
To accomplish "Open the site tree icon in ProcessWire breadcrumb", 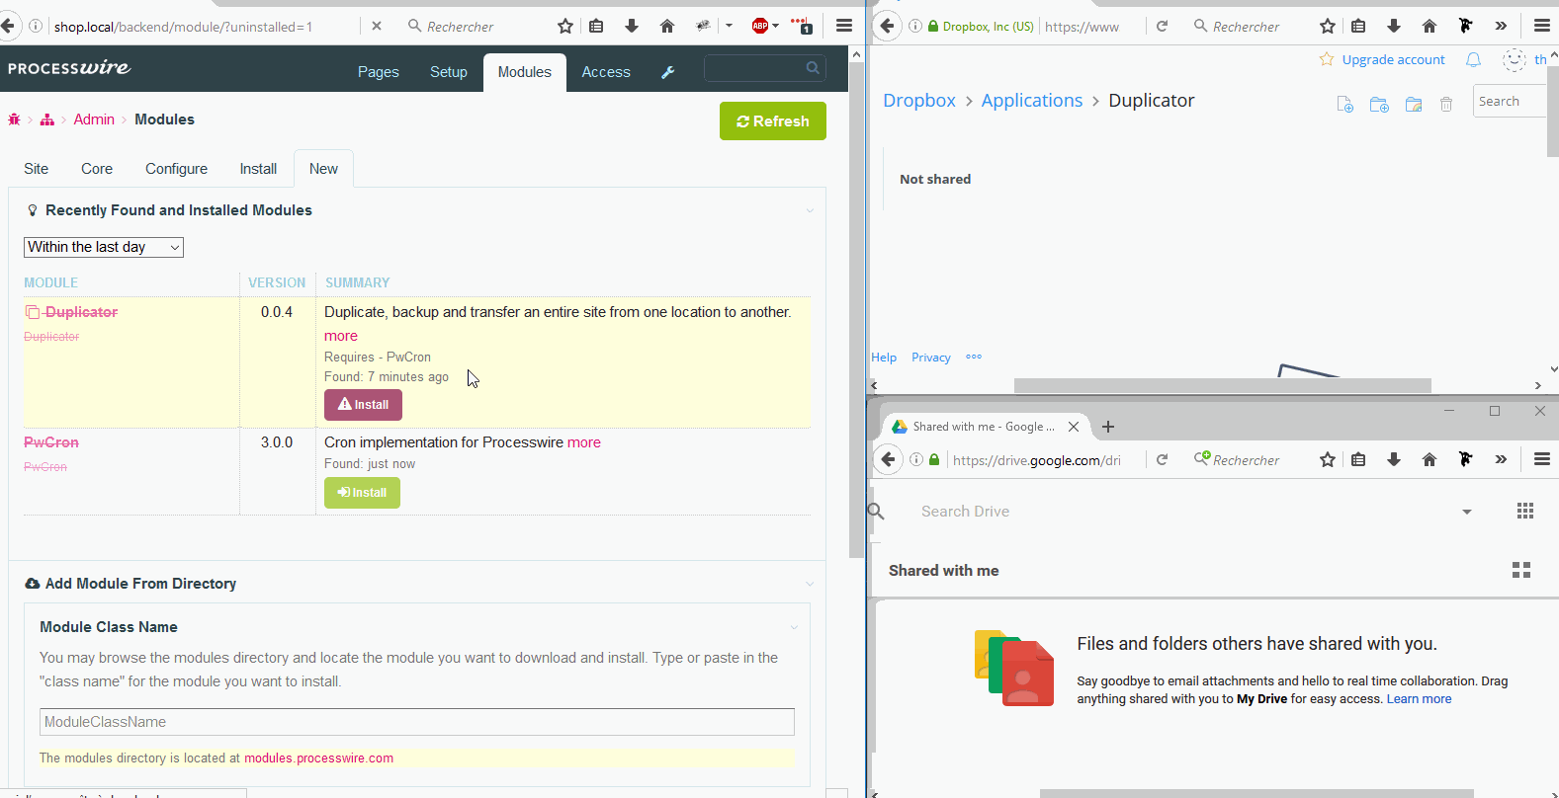I will [46, 120].
